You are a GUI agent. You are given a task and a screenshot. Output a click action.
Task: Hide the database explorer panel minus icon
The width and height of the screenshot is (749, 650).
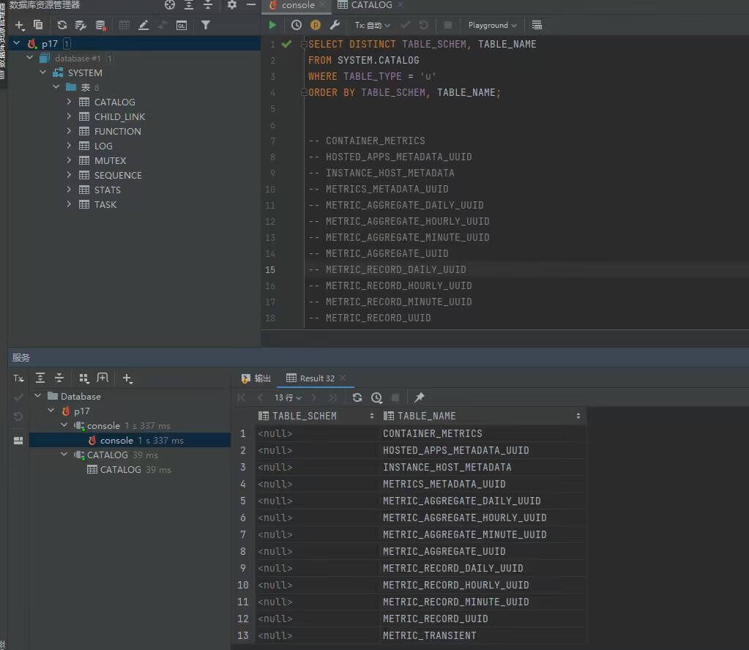pyautogui.click(x=251, y=5)
